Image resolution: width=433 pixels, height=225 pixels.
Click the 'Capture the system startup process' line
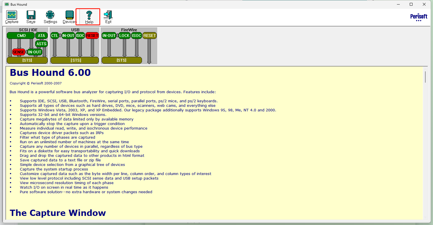tap(54, 169)
